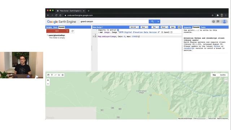Switch to the Tasks tab
The width and height of the screenshot is (231, 130).
click(203, 27)
